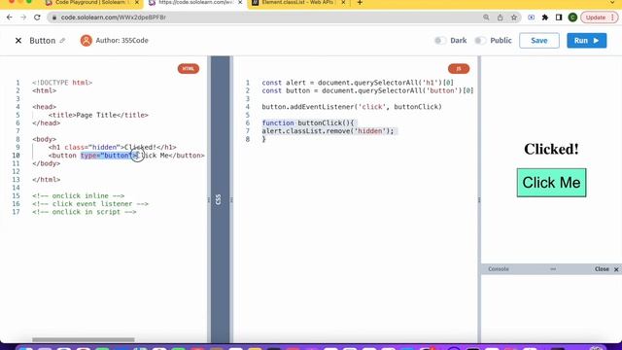This screenshot has height=350, width=622.
Task: Click the 'const alert' line in JS
Action: (x=358, y=83)
